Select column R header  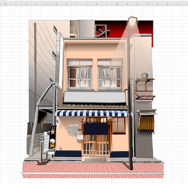[168, 4]
